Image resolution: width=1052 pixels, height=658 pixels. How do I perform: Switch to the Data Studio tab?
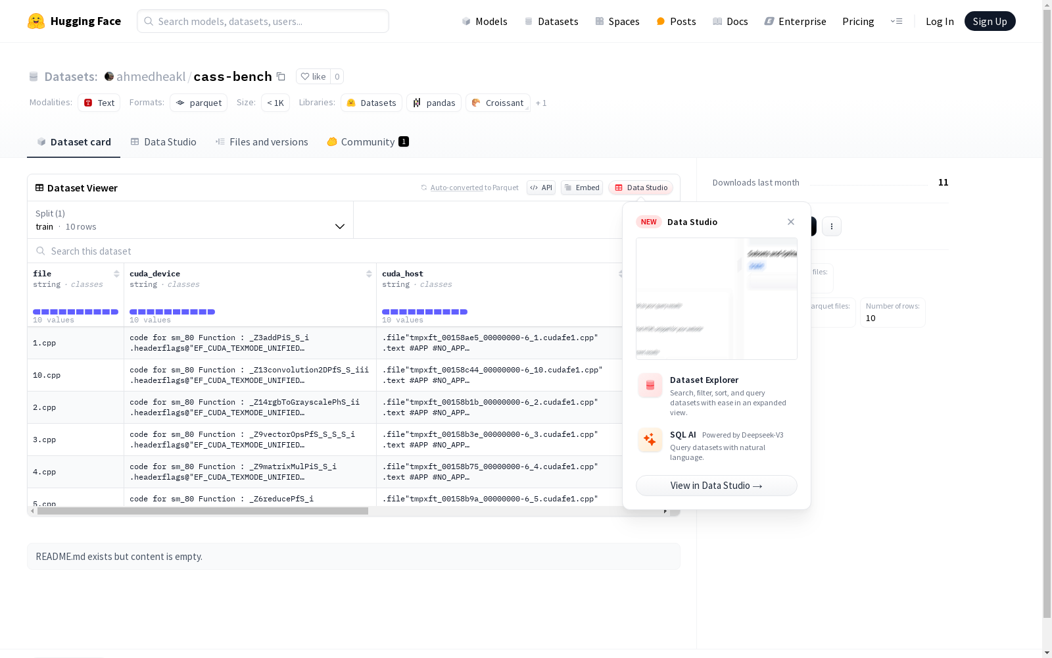(x=163, y=142)
